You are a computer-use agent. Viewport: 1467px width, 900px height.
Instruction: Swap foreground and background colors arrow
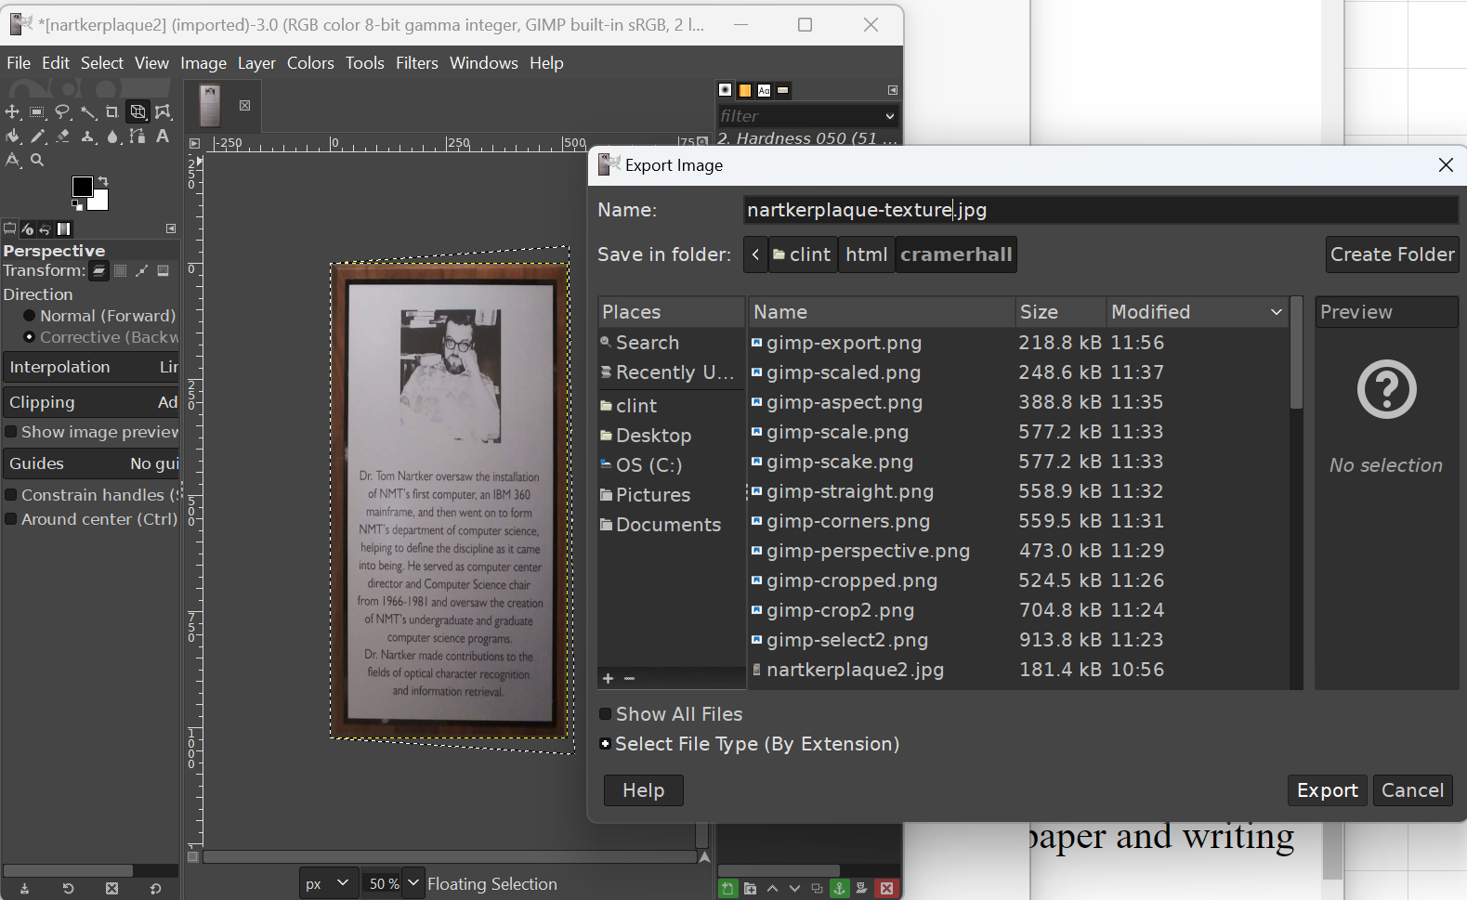click(x=103, y=180)
